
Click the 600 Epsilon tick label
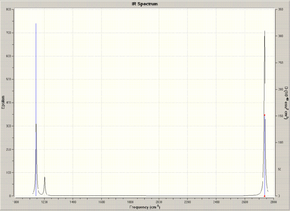click(9, 56)
